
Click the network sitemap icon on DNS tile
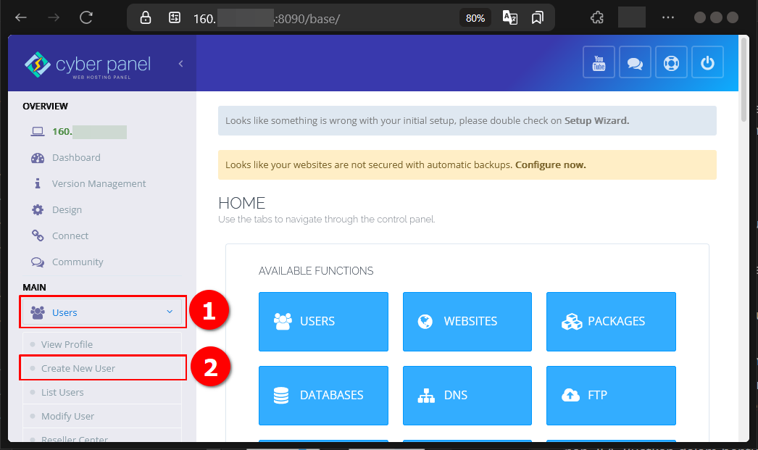(426, 396)
